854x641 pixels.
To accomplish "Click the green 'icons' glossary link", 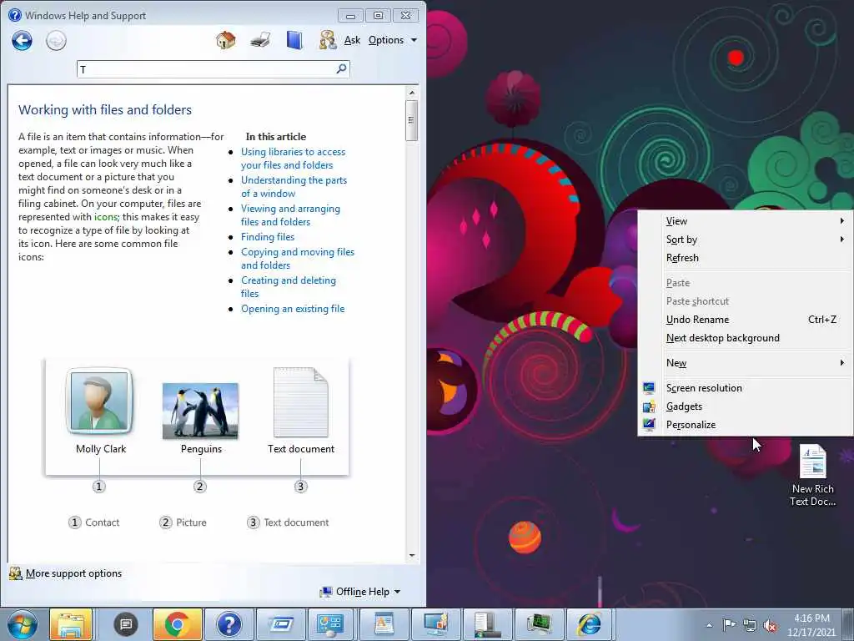I will [106, 217].
